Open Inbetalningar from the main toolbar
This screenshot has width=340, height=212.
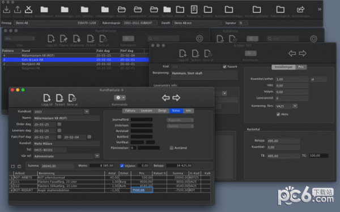pos(65,9)
